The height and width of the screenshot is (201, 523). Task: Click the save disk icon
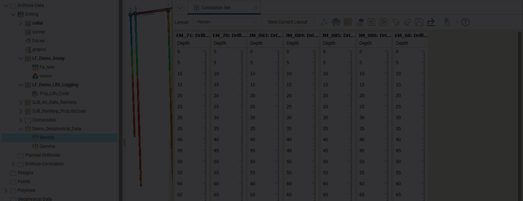pos(419,22)
